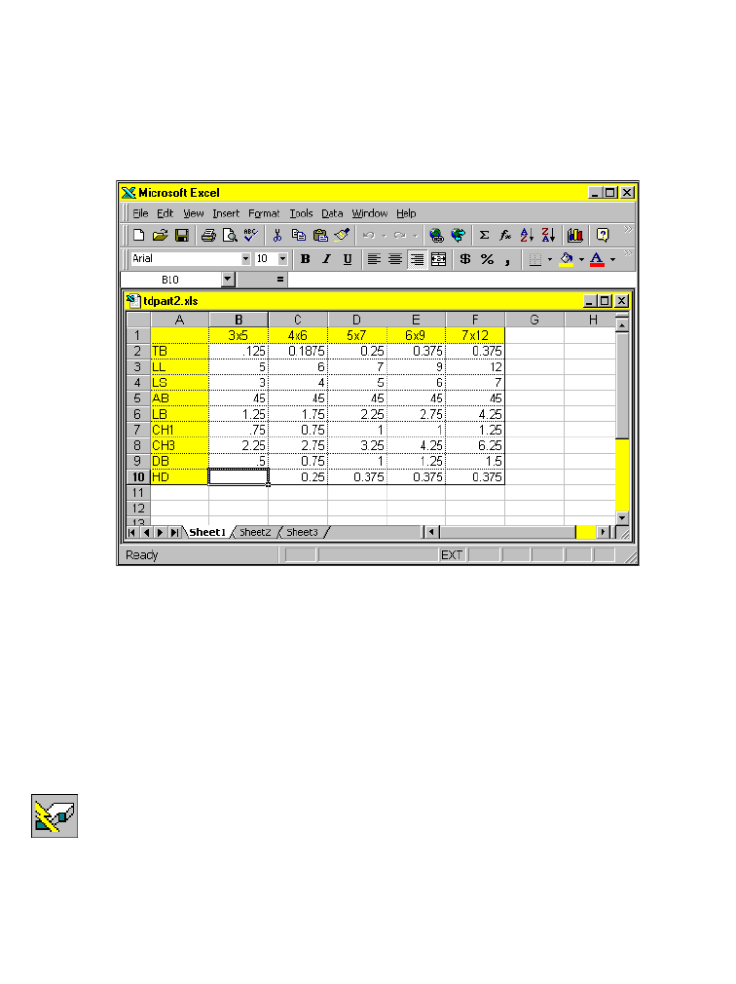
Task: Launch the Chart Wizard icon
Action: point(575,236)
